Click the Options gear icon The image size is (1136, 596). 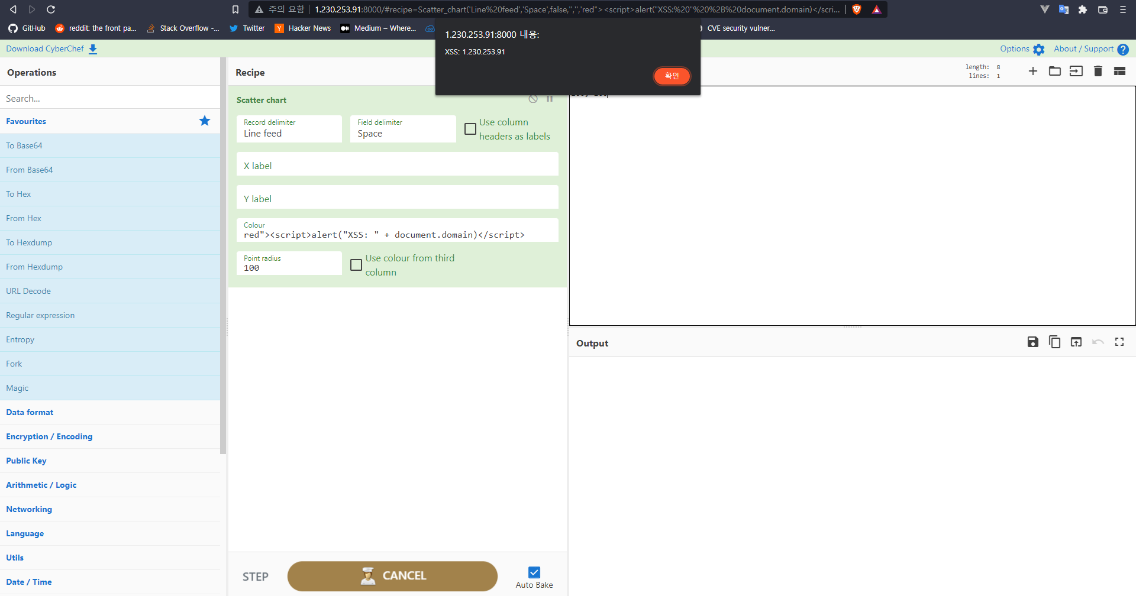point(1038,50)
